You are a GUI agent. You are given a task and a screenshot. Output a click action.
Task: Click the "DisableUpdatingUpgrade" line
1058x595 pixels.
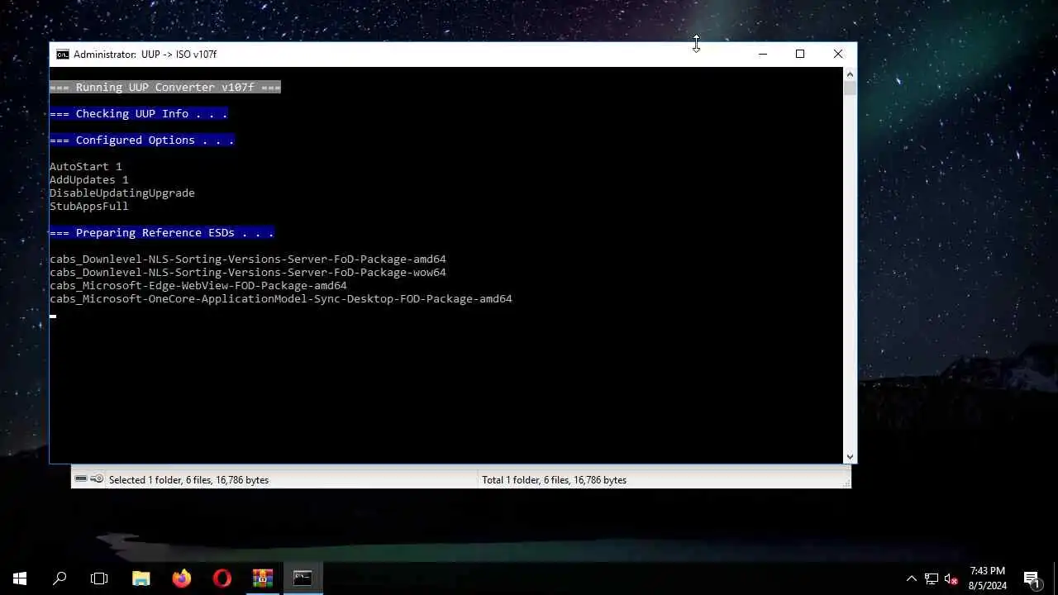click(x=122, y=193)
